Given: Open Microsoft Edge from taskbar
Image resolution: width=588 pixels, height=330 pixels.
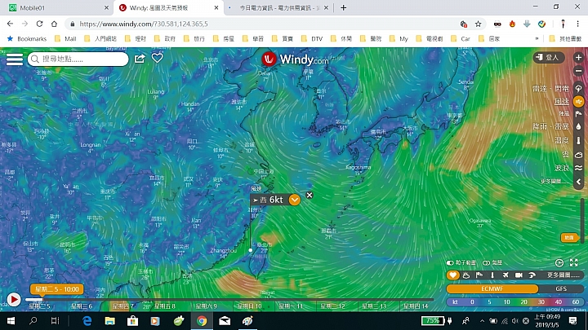Looking at the screenshot, I should (x=87, y=321).
